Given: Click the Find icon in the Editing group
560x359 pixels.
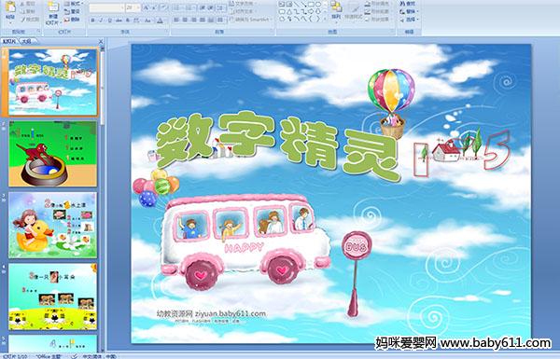Looking at the screenshot, I should coord(408,4).
